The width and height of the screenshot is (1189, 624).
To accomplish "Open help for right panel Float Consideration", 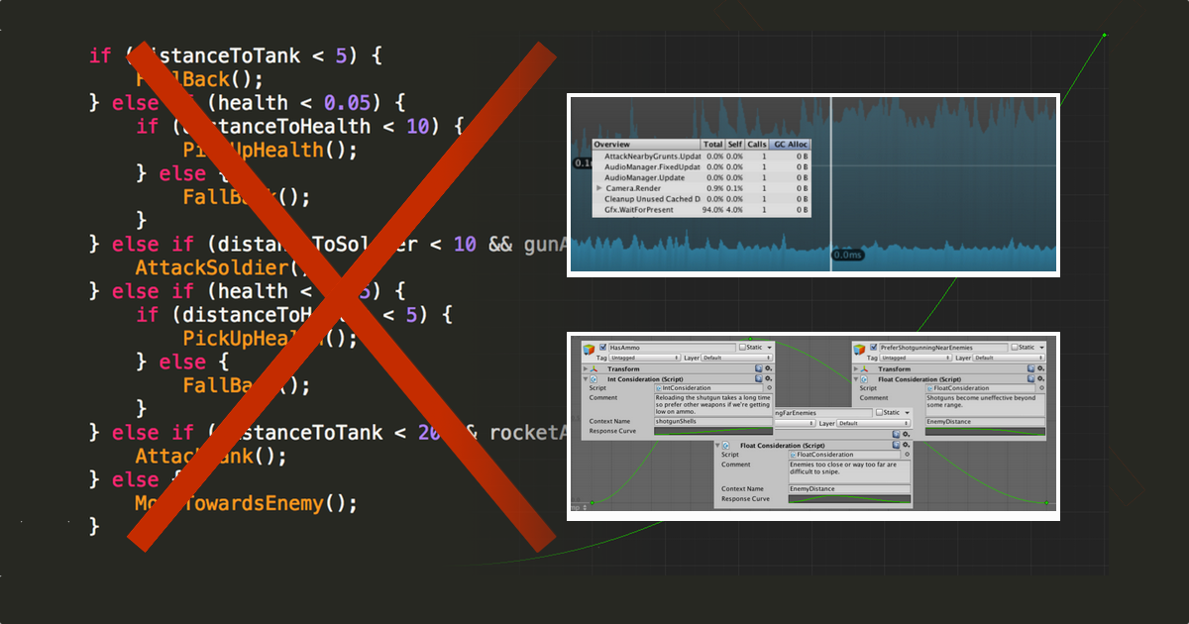I will pos(1030,378).
